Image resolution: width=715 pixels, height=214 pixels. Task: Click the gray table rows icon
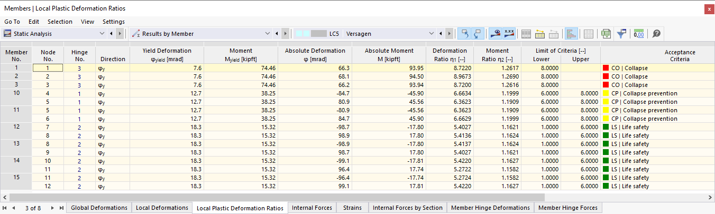[x=526, y=34]
